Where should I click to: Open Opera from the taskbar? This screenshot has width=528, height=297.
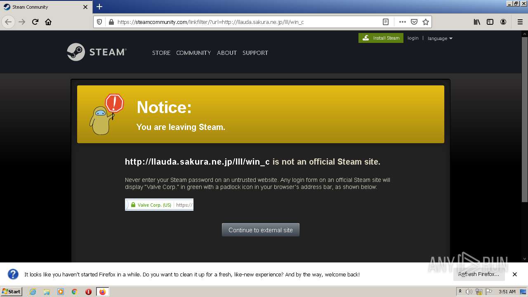[88, 292]
